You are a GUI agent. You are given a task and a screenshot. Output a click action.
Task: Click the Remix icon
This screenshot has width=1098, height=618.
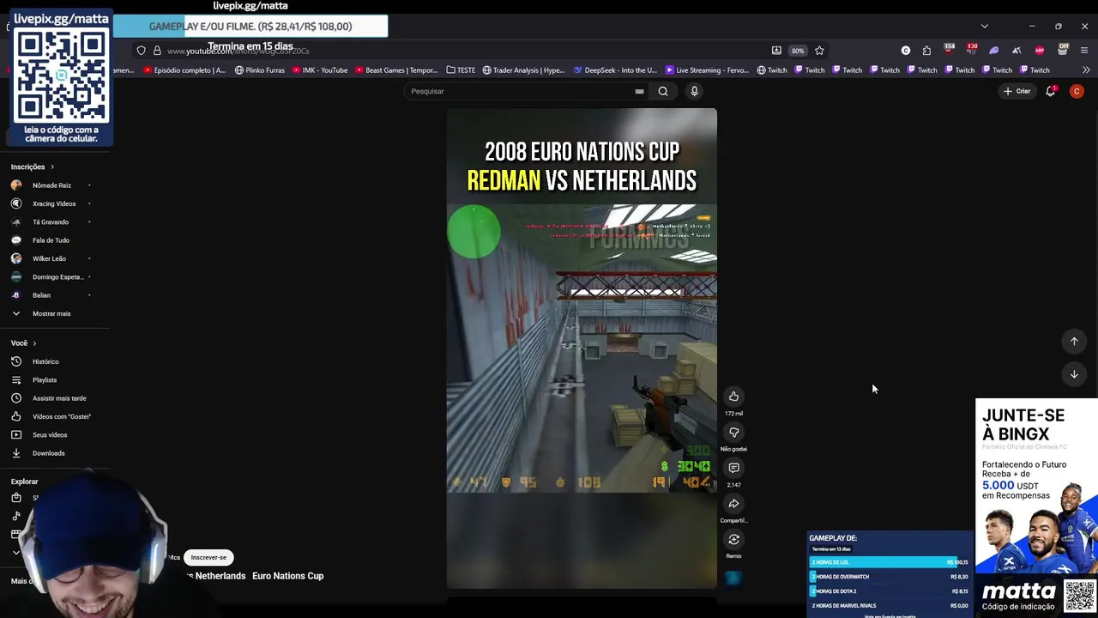(x=733, y=539)
